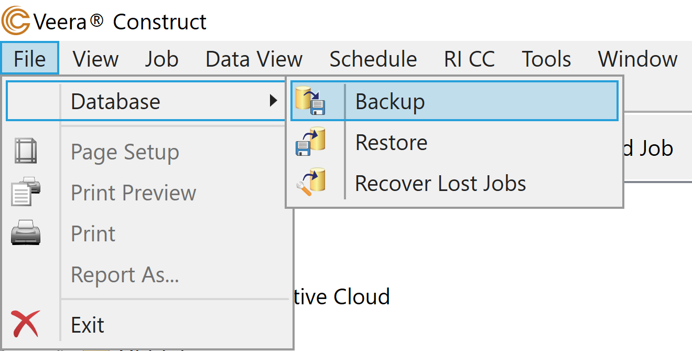Select the View menu
The width and height of the screenshot is (692, 351).
click(x=95, y=59)
